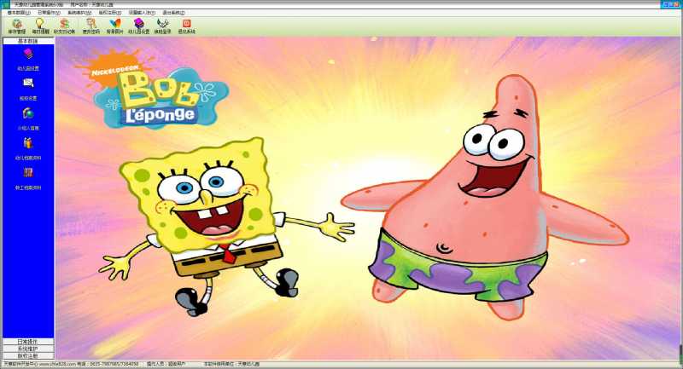Expand the 授权注册 sidebar section
The height and width of the screenshot is (369, 683).
(28, 355)
